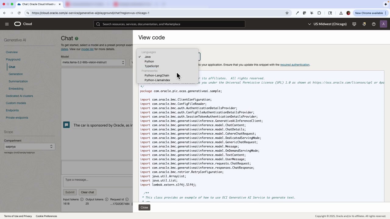
Task: View site information icon in address bar
Action: (28, 13)
